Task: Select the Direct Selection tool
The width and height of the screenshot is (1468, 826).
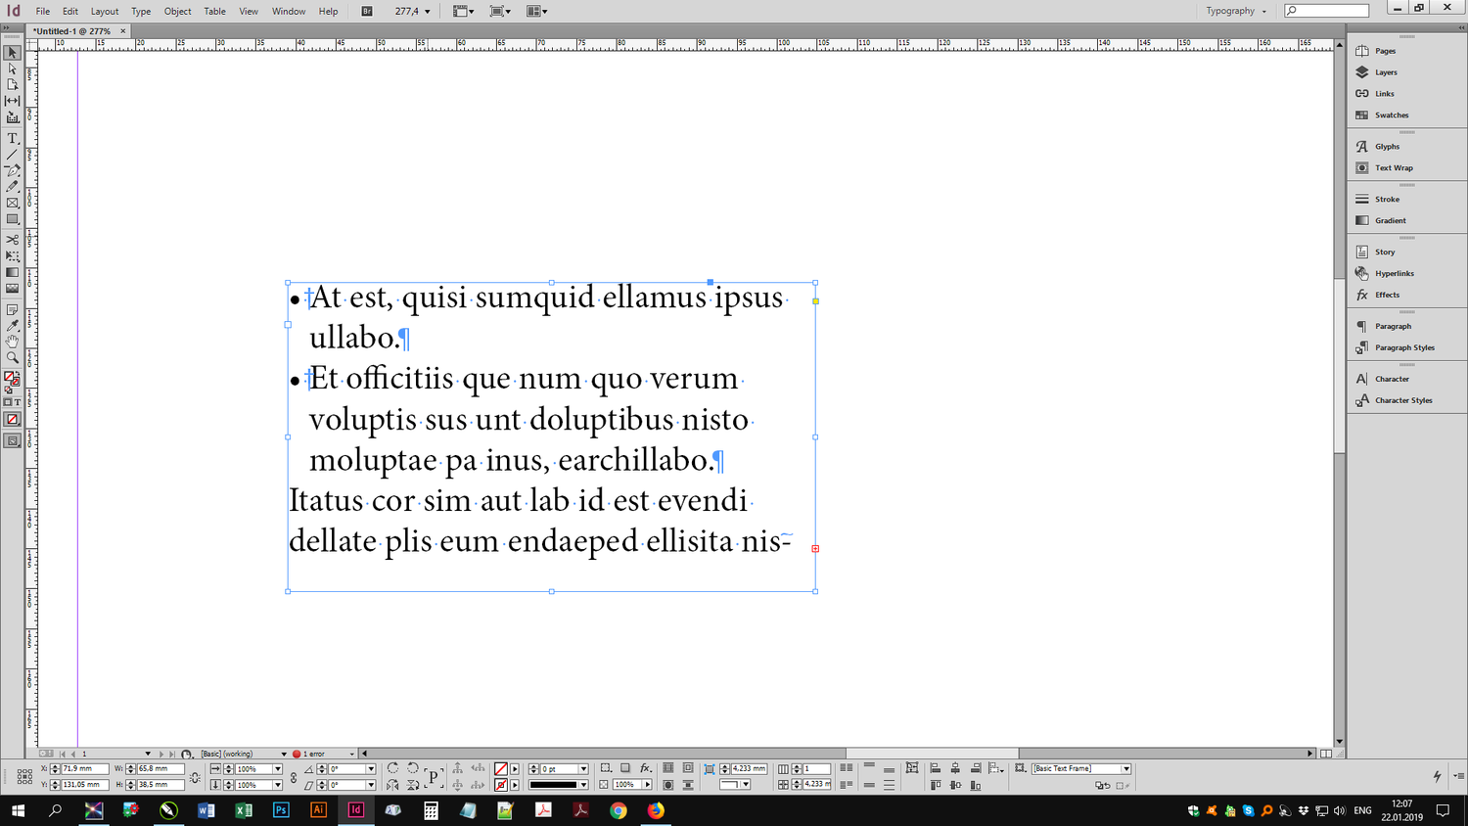Action: click(12, 69)
